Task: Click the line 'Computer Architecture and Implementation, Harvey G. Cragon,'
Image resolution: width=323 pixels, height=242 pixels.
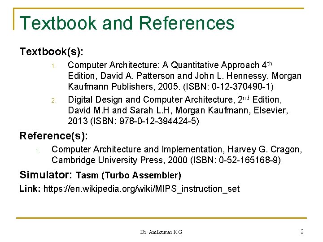Action: 177,149
